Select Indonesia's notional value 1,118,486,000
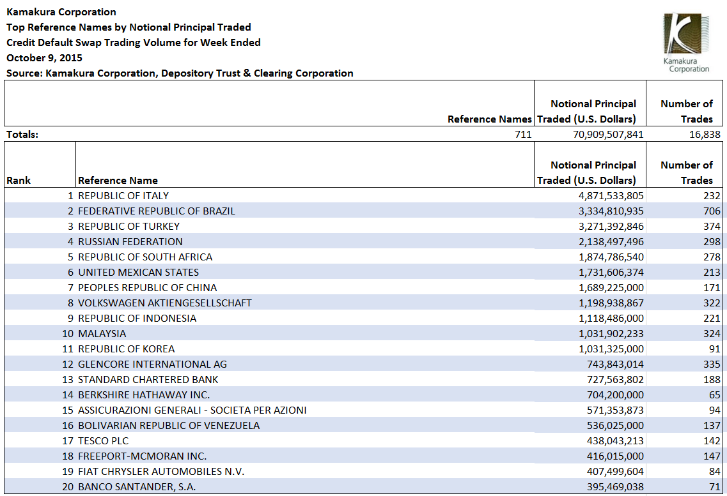The image size is (727, 496). point(611,318)
